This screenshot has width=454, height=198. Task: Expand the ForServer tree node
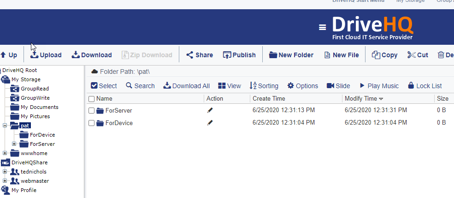click(14, 144)
